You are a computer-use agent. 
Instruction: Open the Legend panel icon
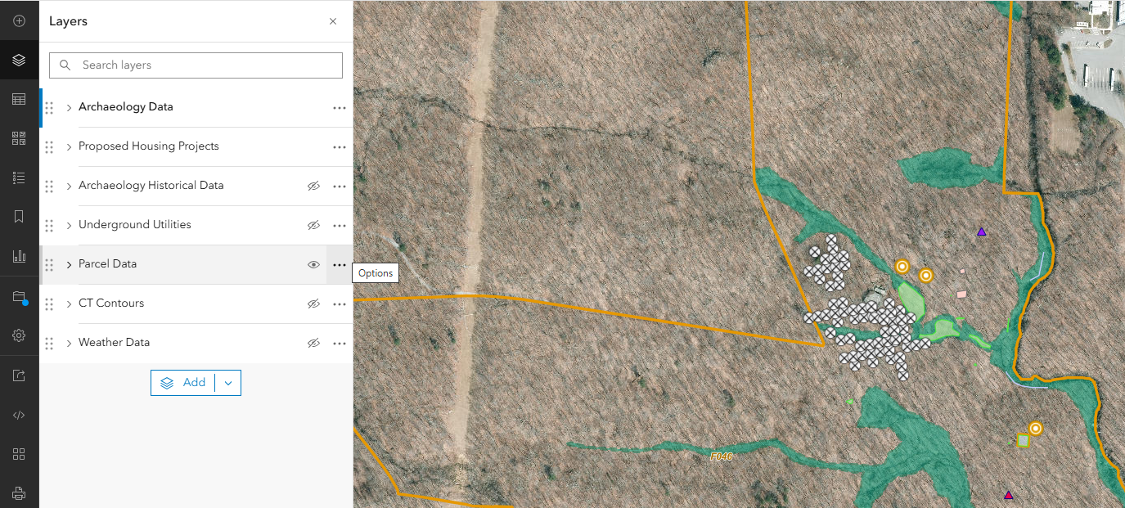point(20,177)
